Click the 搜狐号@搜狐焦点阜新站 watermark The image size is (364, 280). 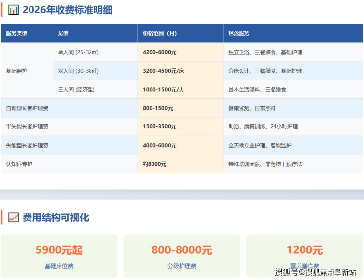point(315,272)
